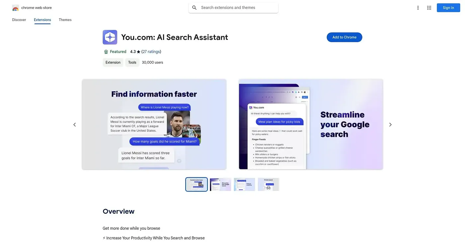The height and width of the screenshot is (242, 465).
Task: Click the 30,000 users text
Action: (152, 62)
